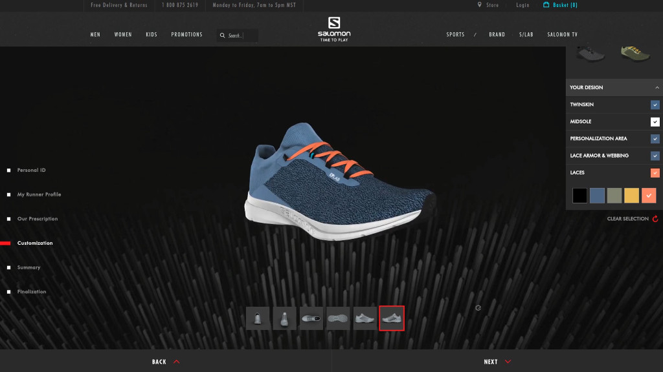
Task: Click the Store location pin icon
Action: 479,5
